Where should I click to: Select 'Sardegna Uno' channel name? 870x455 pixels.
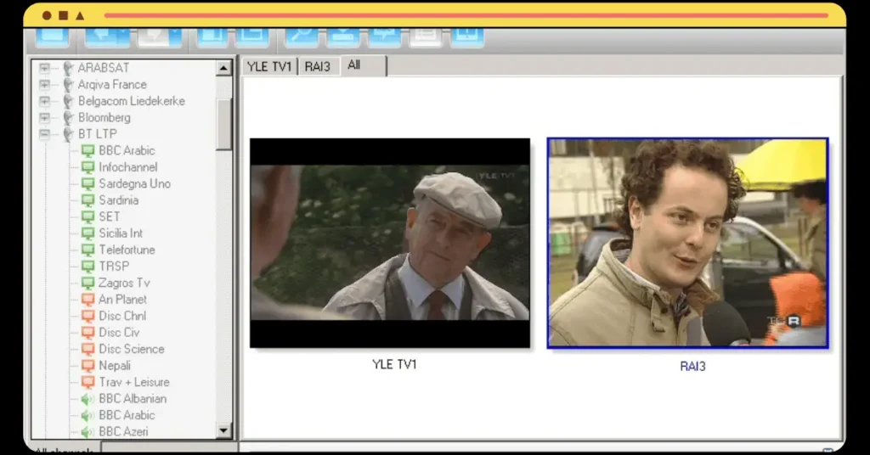(134, 184)
